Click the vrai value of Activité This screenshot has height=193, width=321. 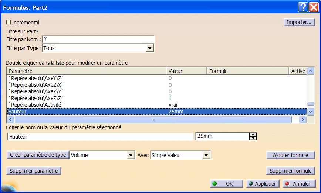173,105
